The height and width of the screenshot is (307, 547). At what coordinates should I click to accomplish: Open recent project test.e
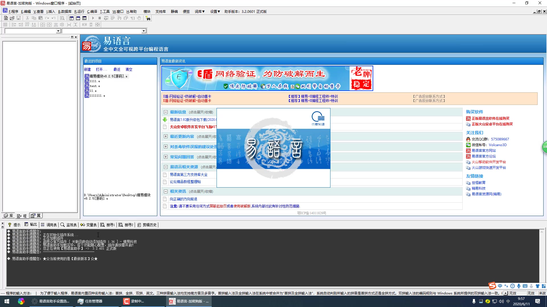95,86
